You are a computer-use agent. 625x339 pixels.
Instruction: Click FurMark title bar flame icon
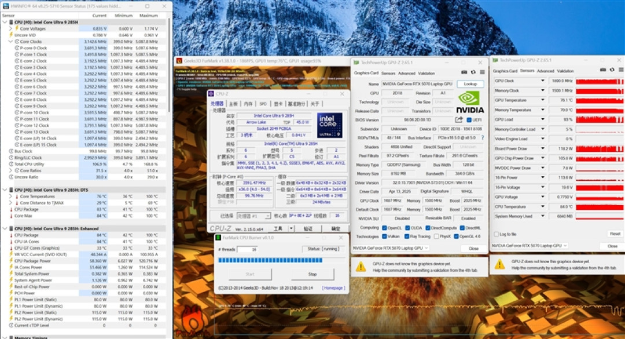point(179,61)
